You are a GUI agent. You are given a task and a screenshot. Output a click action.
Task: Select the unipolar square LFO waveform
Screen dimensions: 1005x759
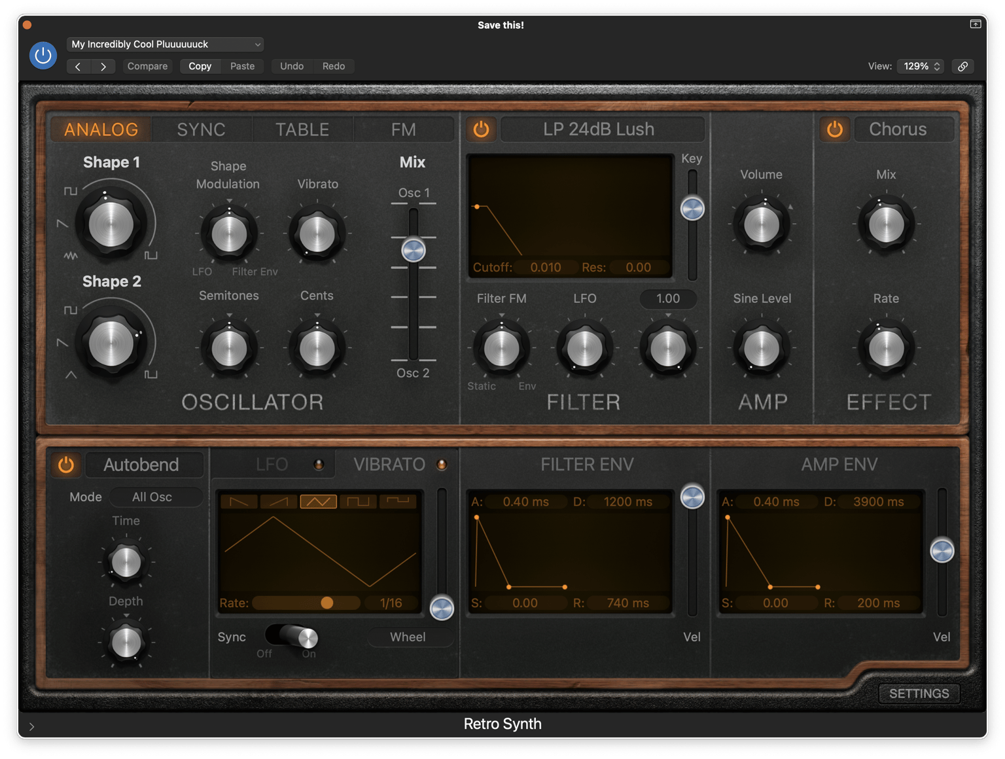pos(398,502)
